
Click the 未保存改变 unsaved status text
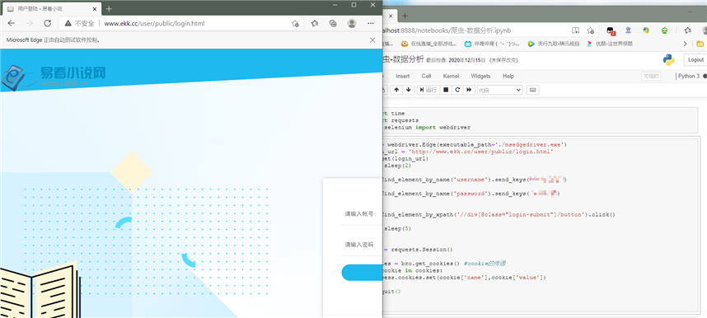(503, 60)
